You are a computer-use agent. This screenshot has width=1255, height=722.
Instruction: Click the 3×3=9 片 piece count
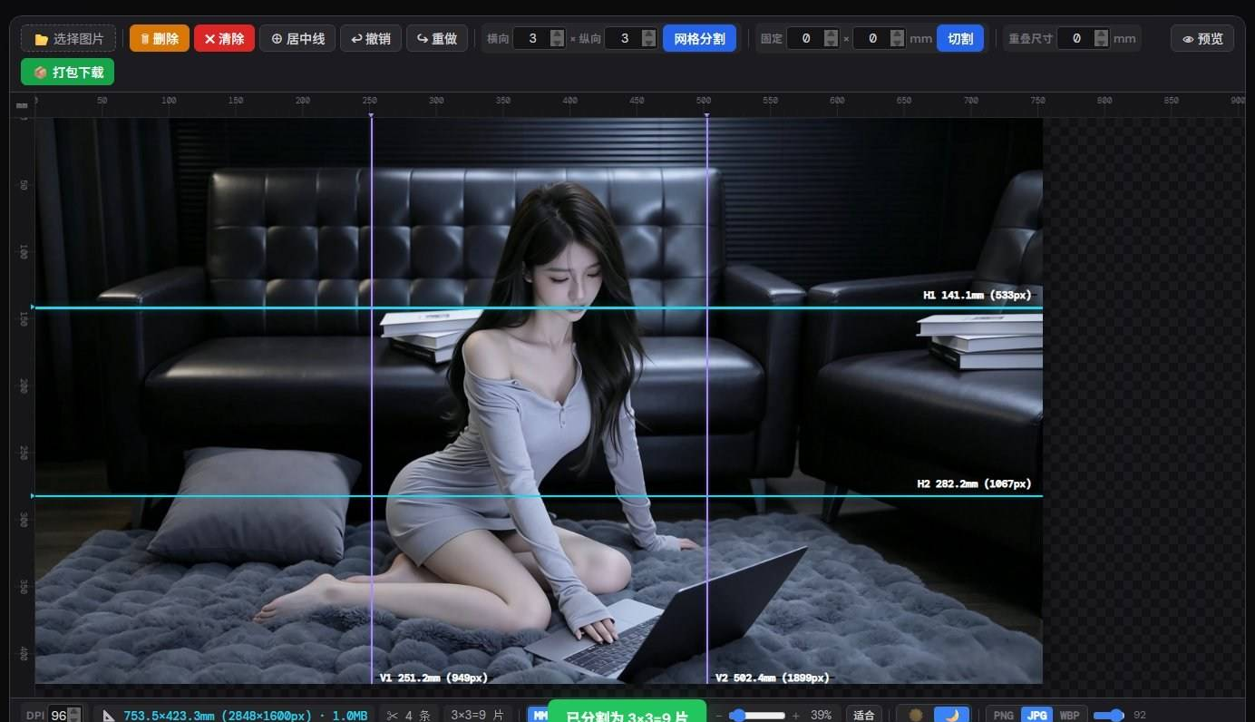[477, 715]
